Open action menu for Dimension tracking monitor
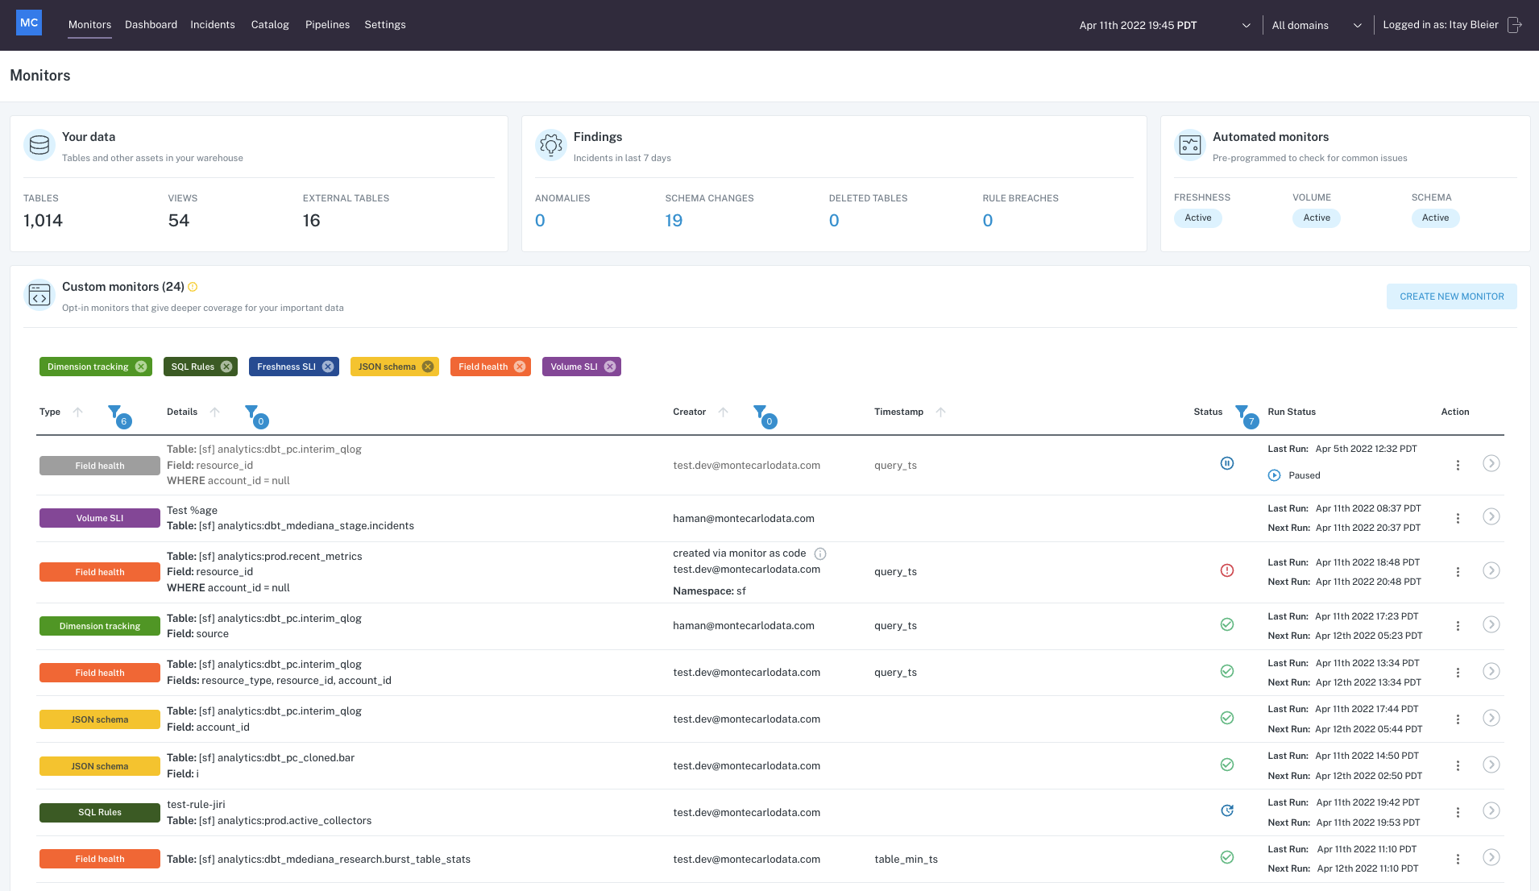The image size is (1539, 891). tap(1458, 626)
